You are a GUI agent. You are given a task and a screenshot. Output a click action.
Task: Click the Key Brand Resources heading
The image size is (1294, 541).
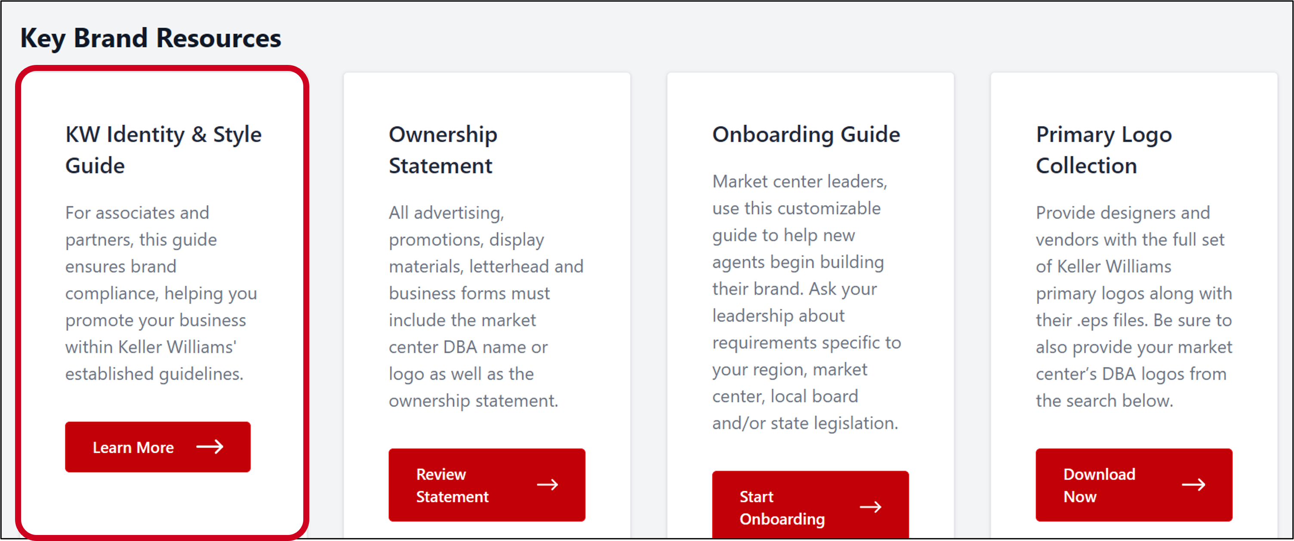151,38
